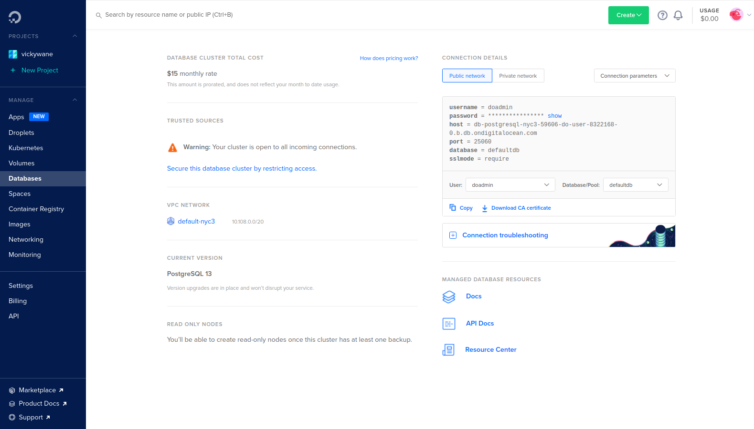Screen dimensions: 754x429
Task: Click the download arrow icon for CA certificate
Action: pos(485,208)
